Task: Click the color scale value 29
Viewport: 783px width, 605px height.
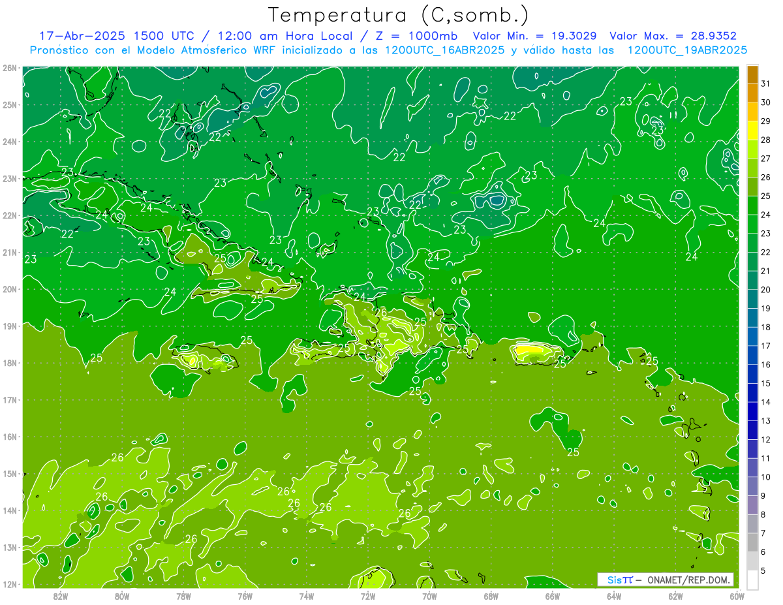Action: point(766,121)
